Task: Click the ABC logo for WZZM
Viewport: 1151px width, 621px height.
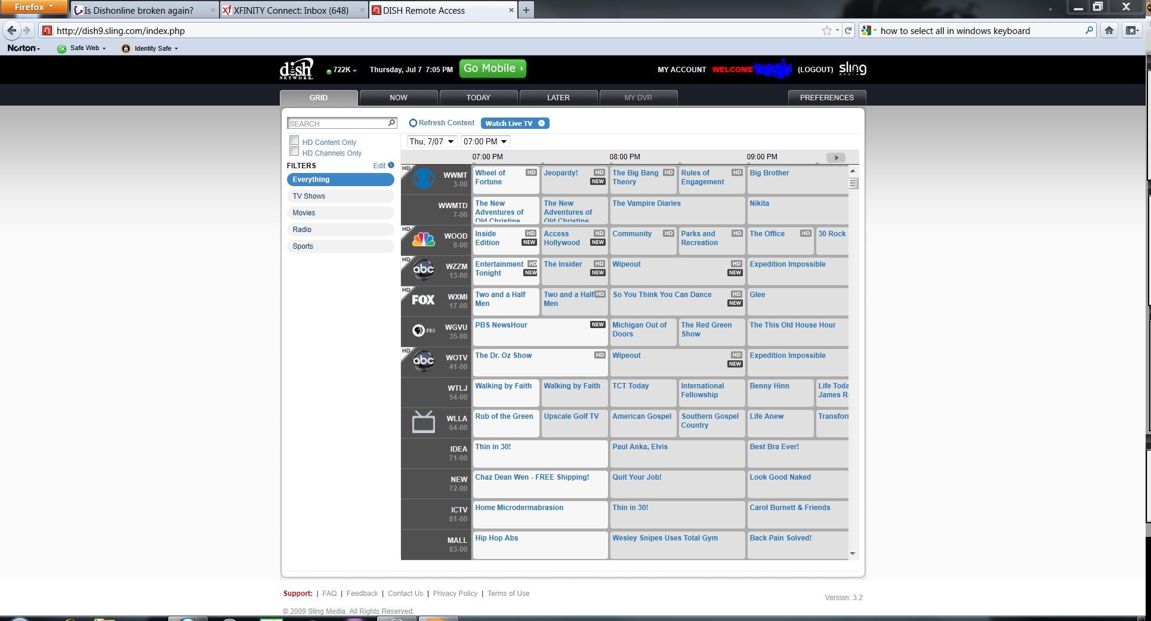Action: pyautogui.click(x=424, y=270)
